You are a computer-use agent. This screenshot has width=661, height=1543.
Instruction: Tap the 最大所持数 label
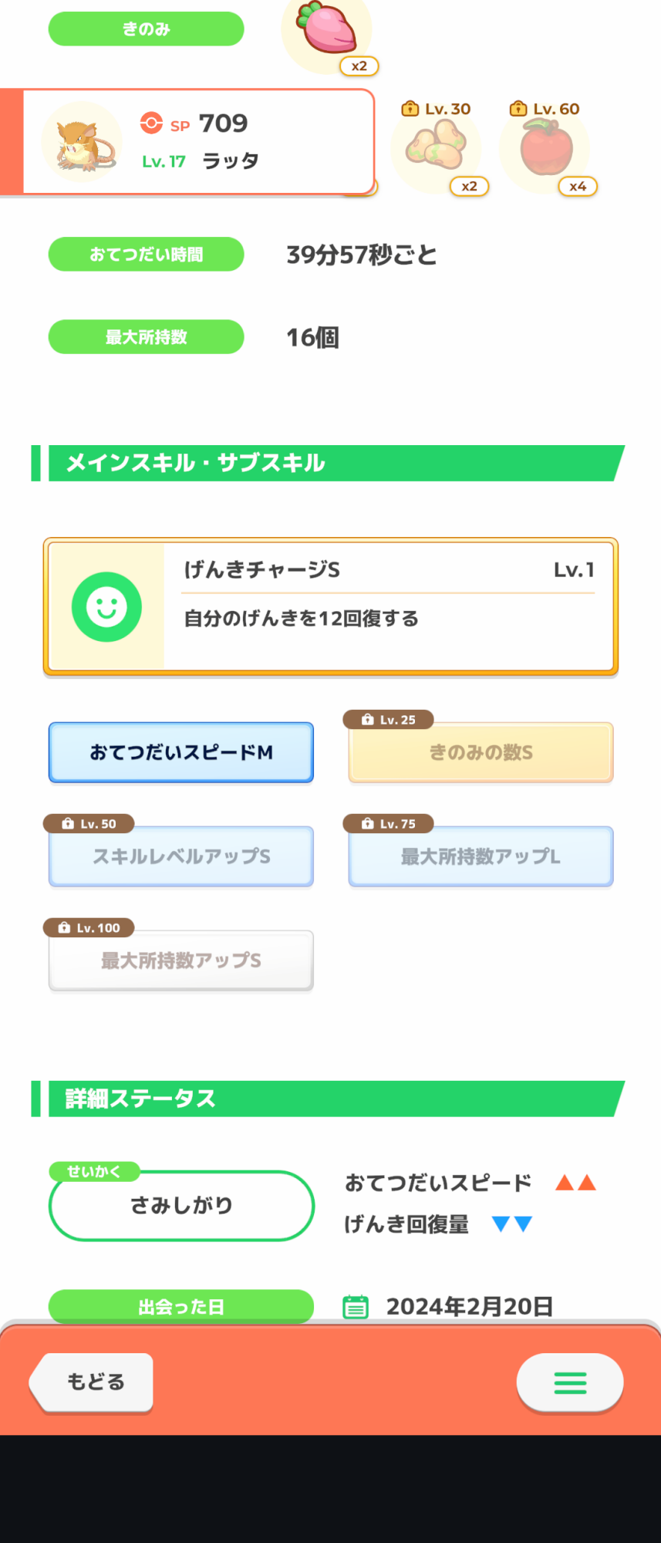(x=147, y=337)
